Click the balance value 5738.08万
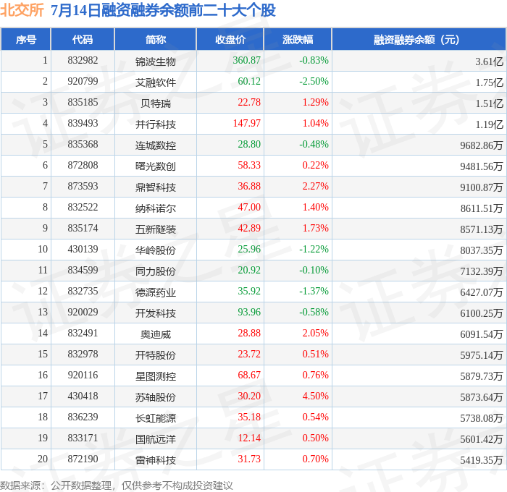507x492 pixels. (x=482, y=418)
